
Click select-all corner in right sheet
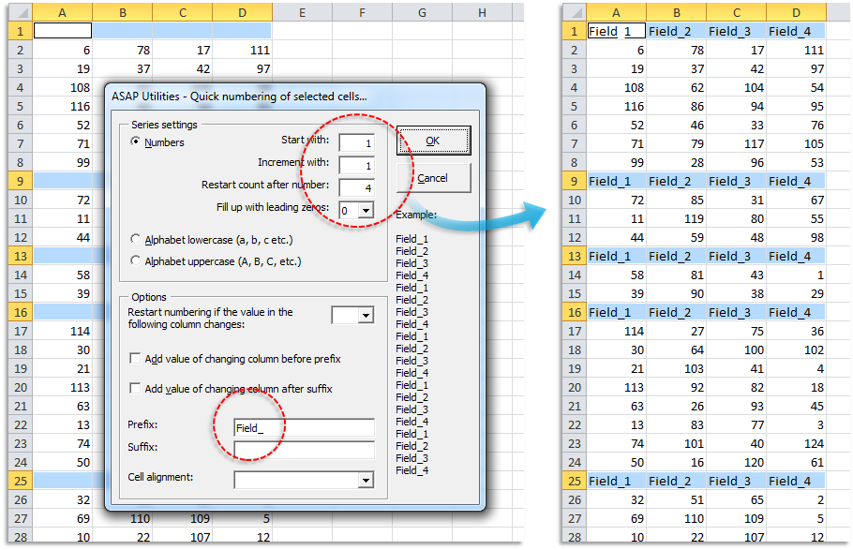[574, 12]
